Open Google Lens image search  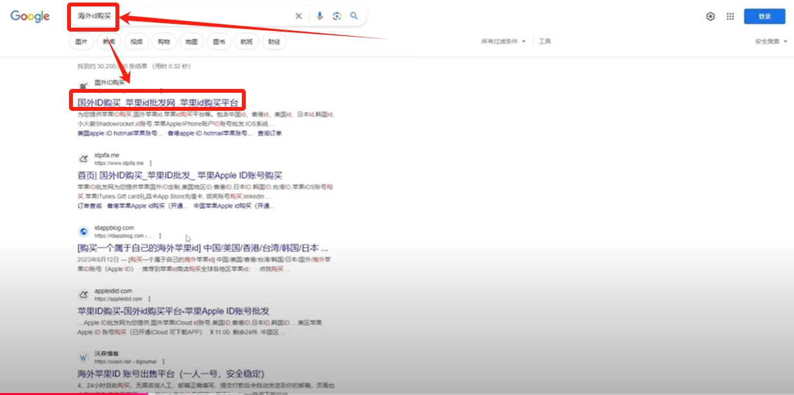point(337,16)
